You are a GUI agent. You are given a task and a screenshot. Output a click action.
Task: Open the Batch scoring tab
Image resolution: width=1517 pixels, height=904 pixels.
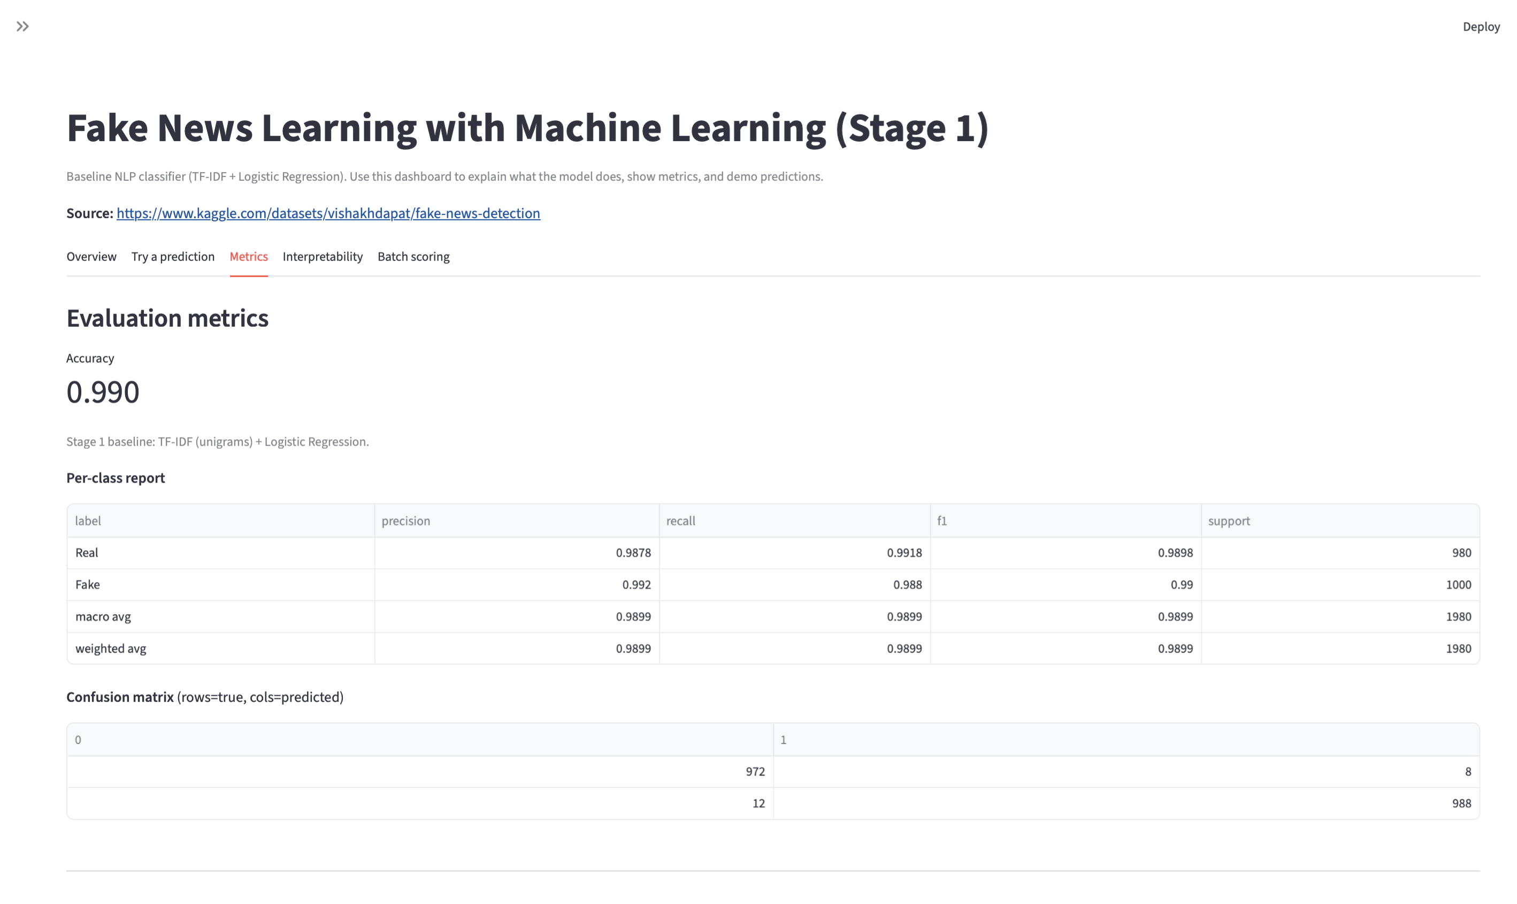pos(413,256)
